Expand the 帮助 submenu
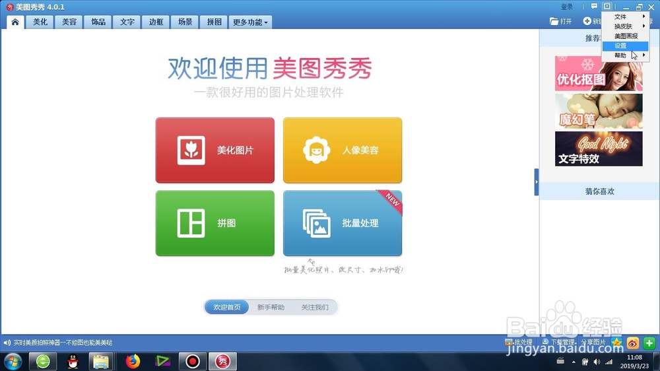Viewport: 660px width, 371px height. [x=625, y=55]
